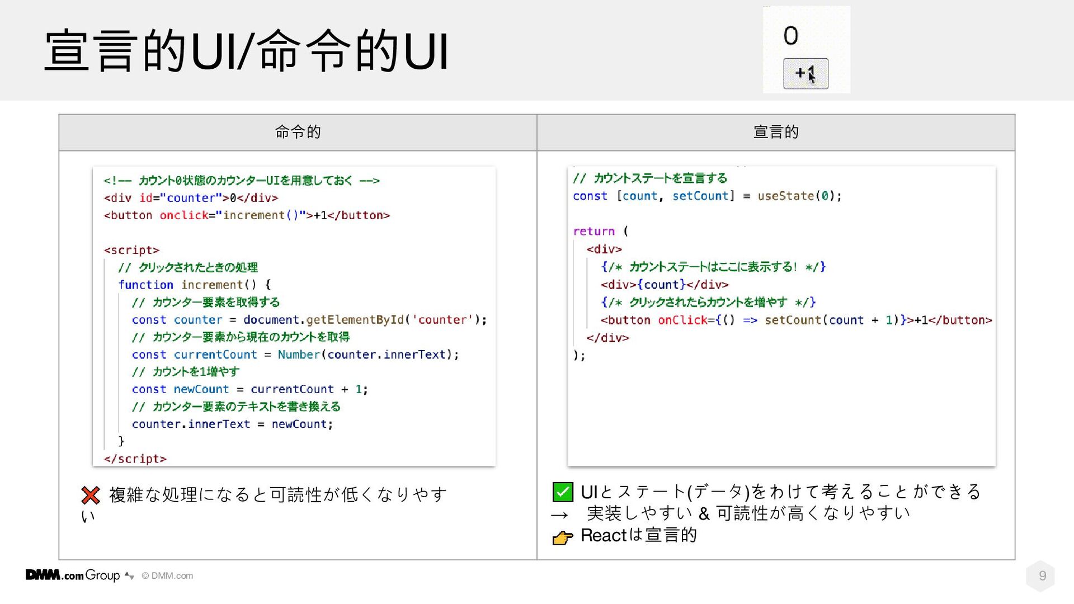The height and width of the screenshot is (604, 1074).
Task: Click the slide title 宣言的UI/命令的UI
Action: [x=246, y=51]
